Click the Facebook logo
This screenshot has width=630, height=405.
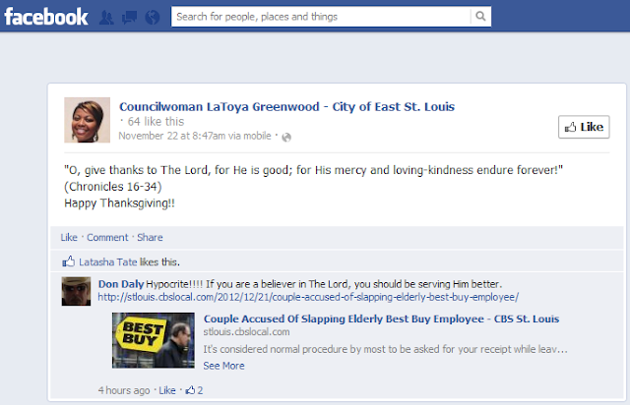[46, 17]
